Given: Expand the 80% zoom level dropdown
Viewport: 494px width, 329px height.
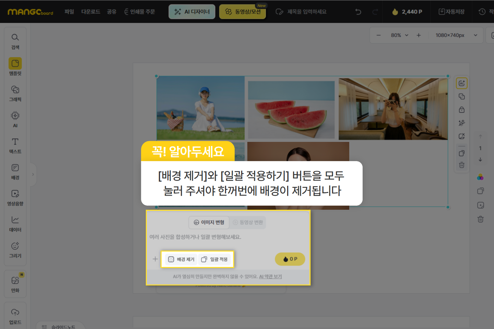Looking at the screenshot, I should (400, 35).
